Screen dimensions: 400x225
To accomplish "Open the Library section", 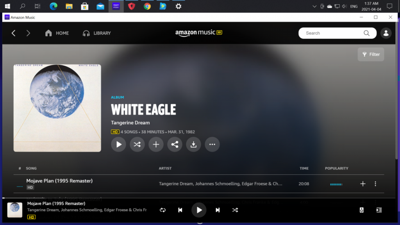I will [x=97, y=33].
